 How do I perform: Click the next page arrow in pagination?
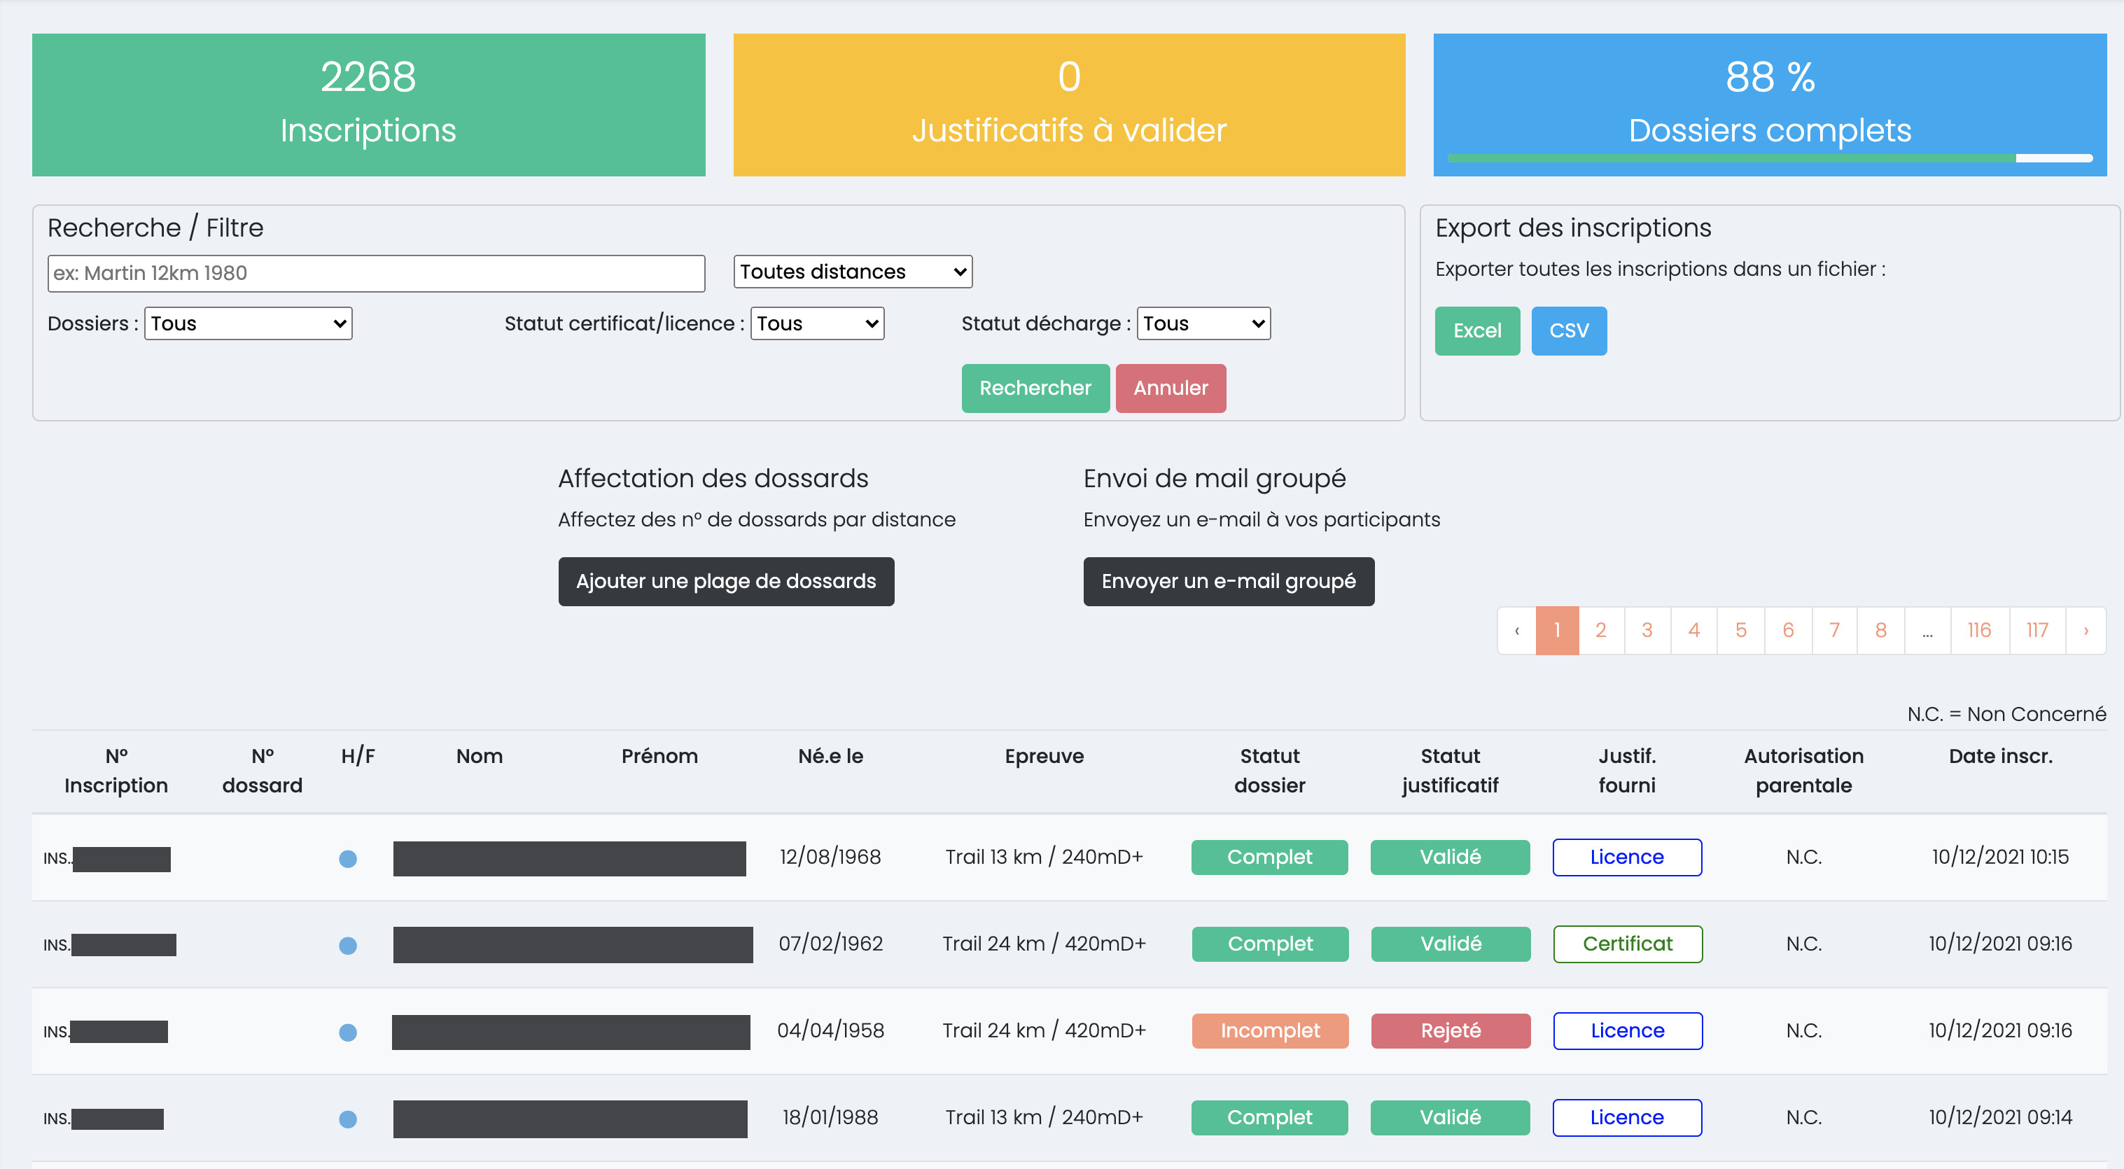(2086, 631)
